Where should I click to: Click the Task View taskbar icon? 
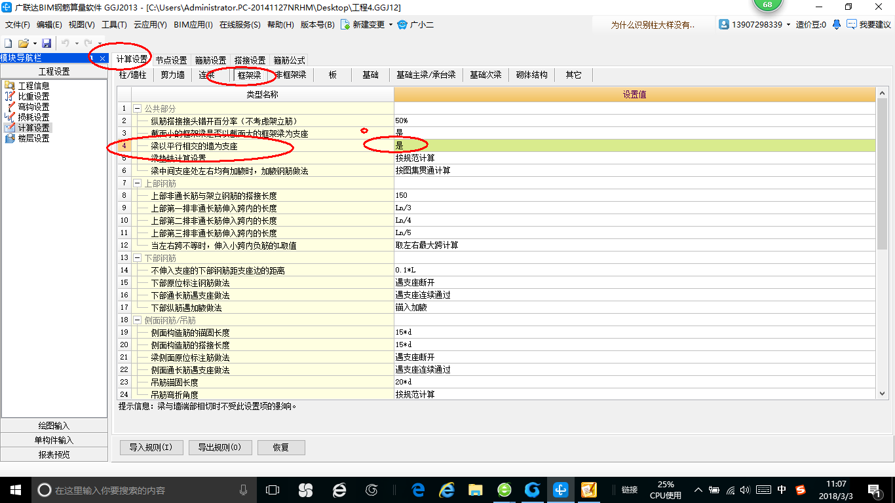[272, 490]
